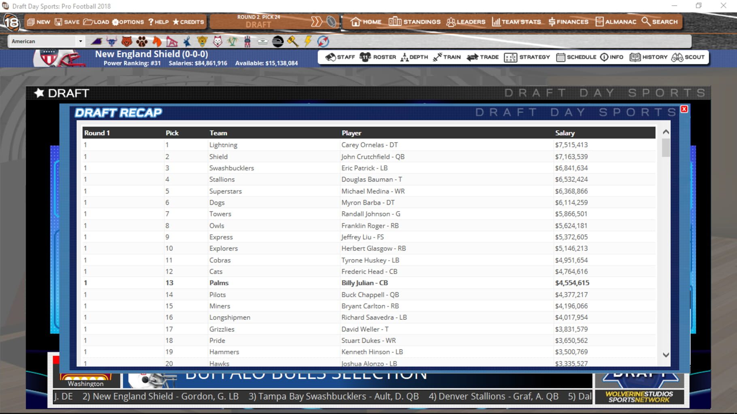
Task: Select the highlighted Billy Julian - CB row
Action: click(368, 283)
